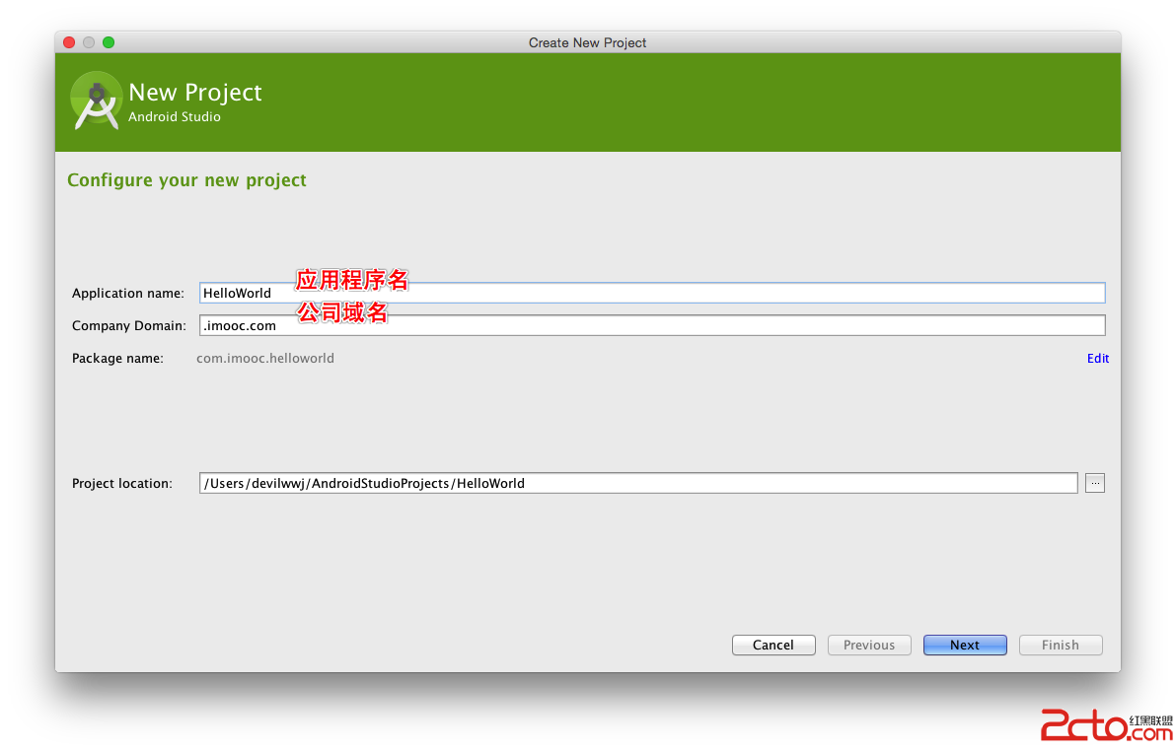Click the Project location path field

click(638, 484)
